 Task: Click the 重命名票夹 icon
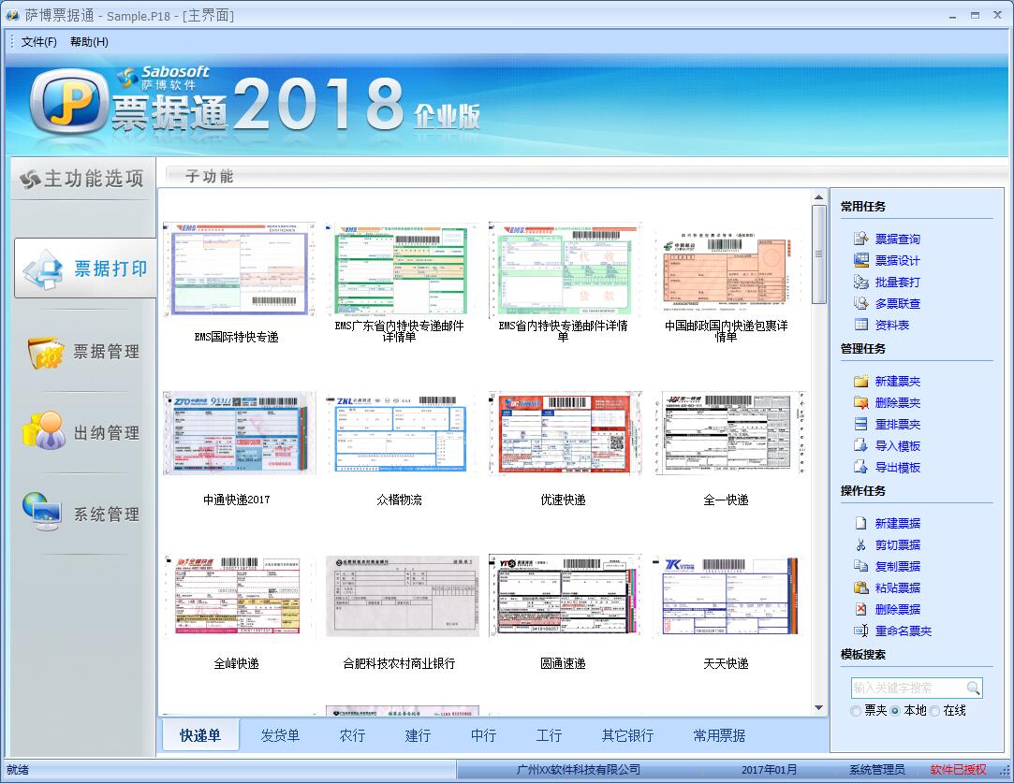point(860,631)
